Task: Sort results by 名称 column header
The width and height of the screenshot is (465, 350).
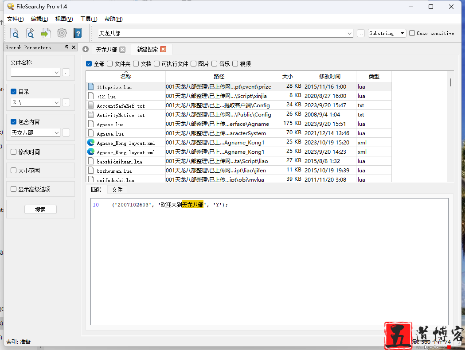Action: pos(126,77)
